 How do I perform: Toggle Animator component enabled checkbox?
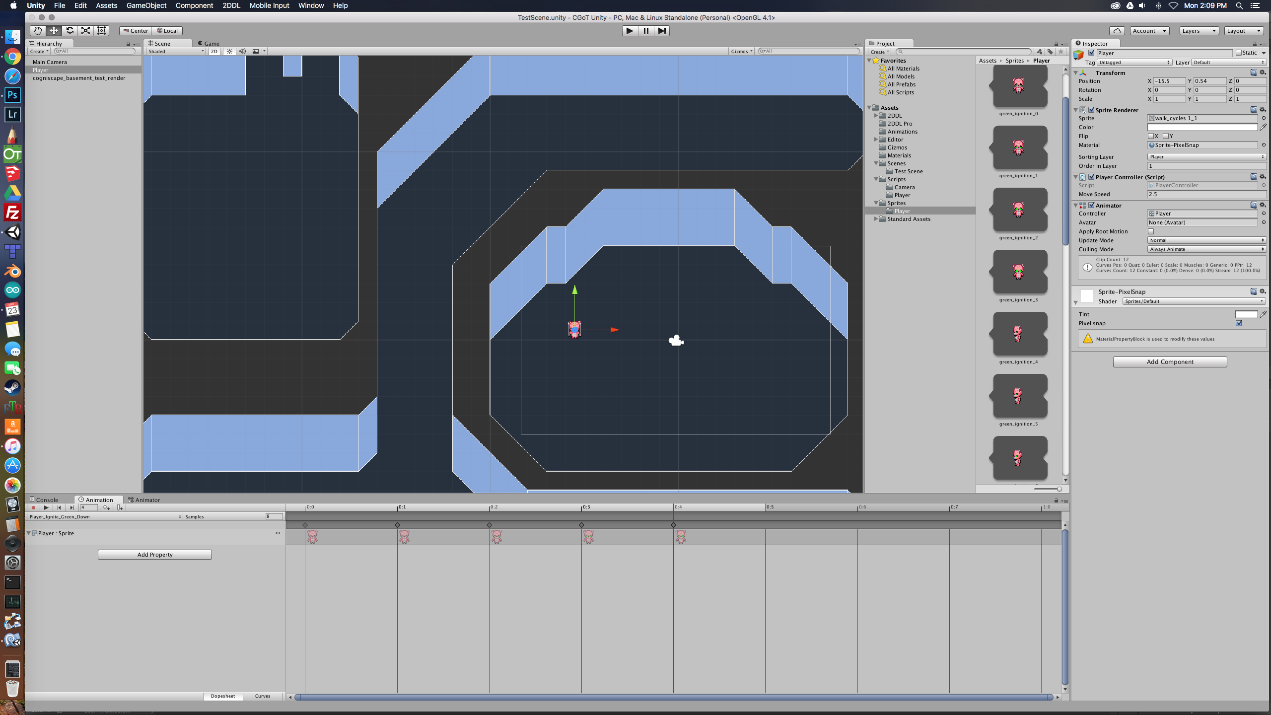pos(1091,205)
